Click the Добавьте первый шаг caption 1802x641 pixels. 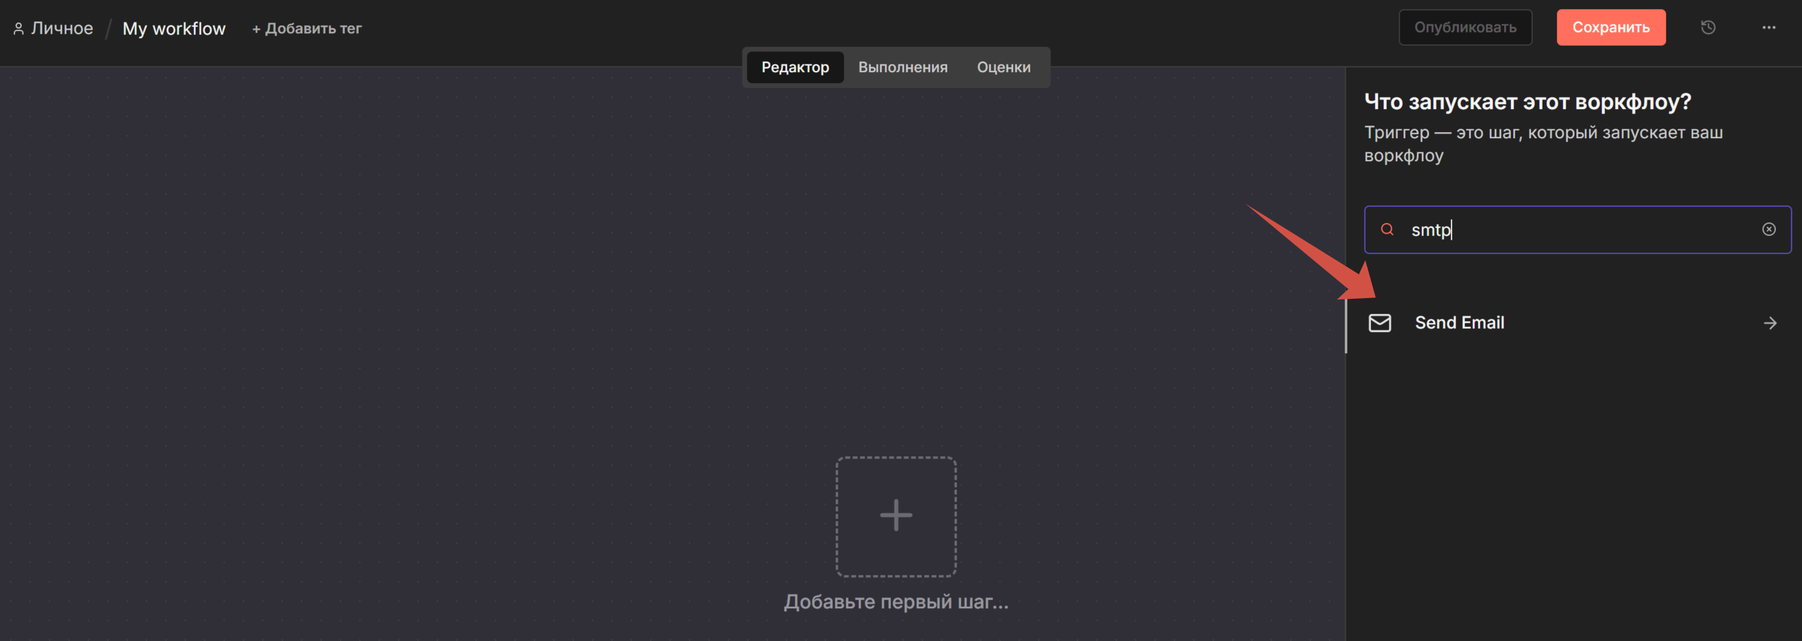[x=895, y=602]
